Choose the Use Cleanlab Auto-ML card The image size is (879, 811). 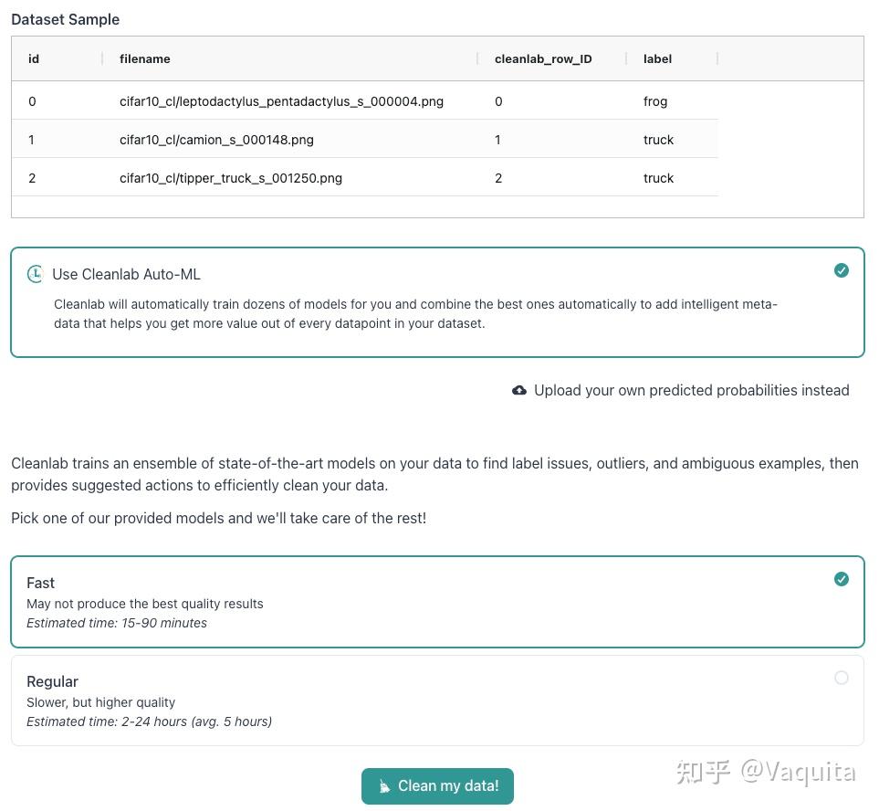(x=437, y=301)
